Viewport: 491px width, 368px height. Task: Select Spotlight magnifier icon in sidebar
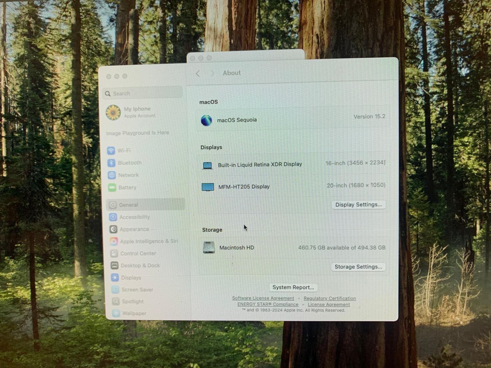pyautogui.click(x=116, y=301)
